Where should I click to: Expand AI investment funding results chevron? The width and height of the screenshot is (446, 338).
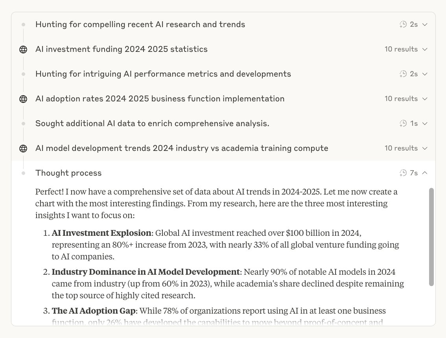point(425,50)
